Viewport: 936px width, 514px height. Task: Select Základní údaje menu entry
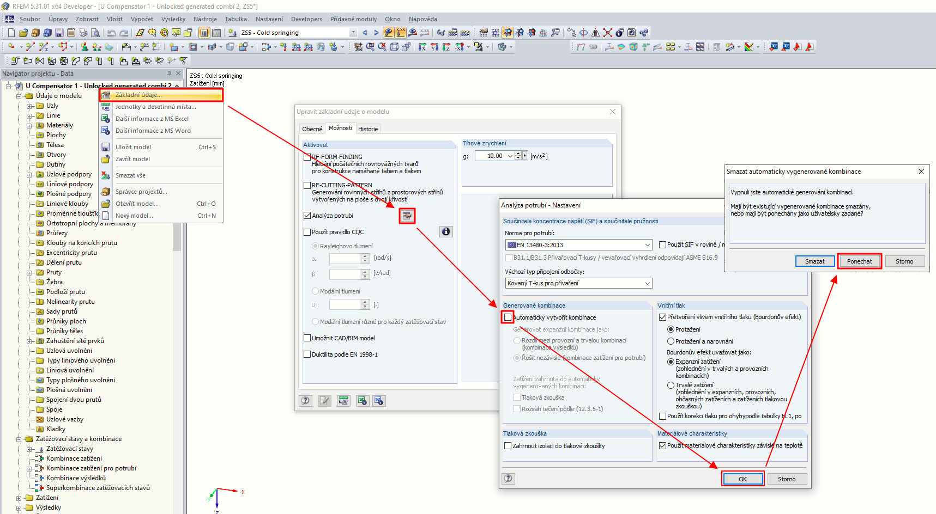(161, 95)
